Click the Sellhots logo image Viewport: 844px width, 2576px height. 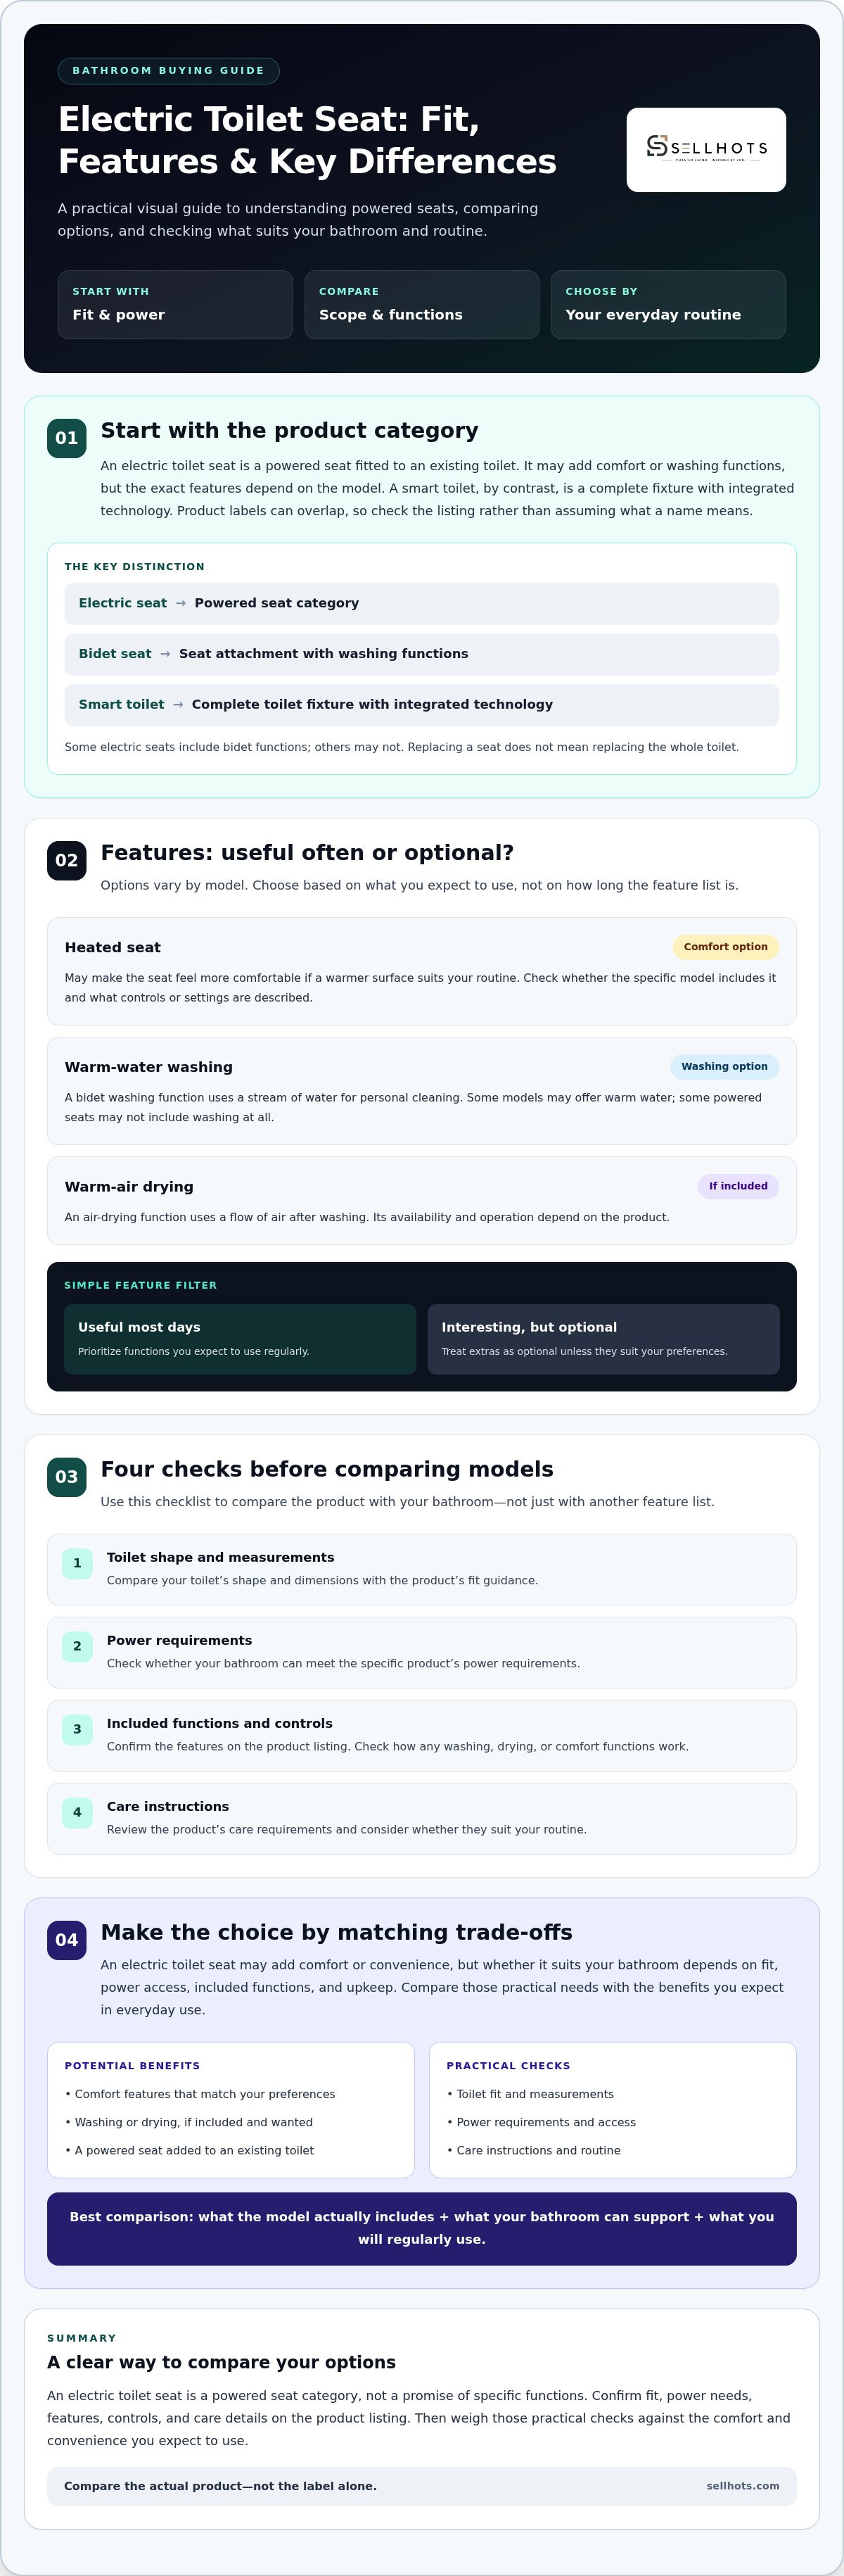tap(706, 149)
